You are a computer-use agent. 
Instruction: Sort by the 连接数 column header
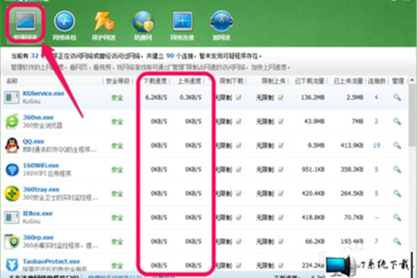click(x=377, y=81)
